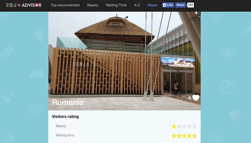Click the white heart like icon
Image resolution: width=251 pixels, height=143 pixels.
click(x=196, y=98)
